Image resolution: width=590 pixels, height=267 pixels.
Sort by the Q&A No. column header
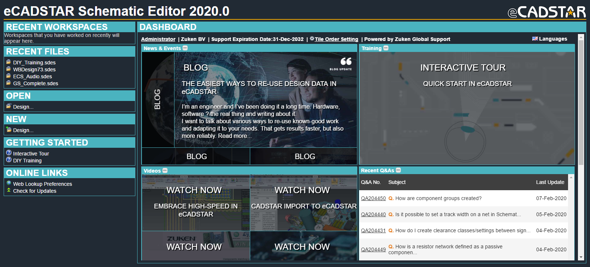(371, 182)
